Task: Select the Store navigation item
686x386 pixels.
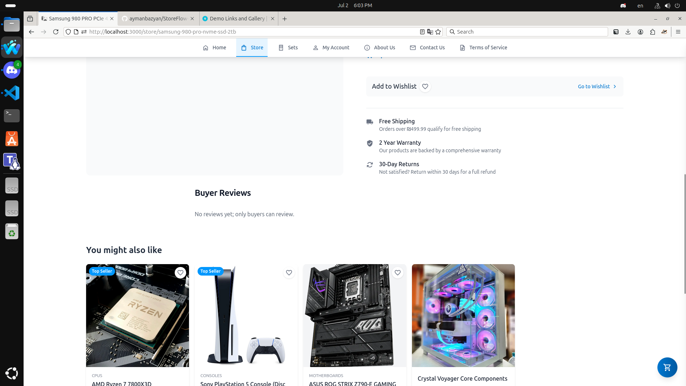Action: pos(252,48)
